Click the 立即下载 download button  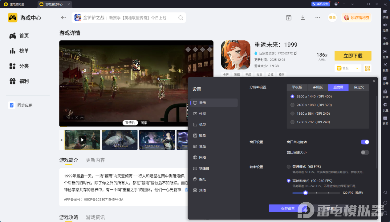click(x=353, y=56)
